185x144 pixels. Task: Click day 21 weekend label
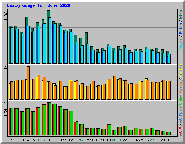[119, 140]
